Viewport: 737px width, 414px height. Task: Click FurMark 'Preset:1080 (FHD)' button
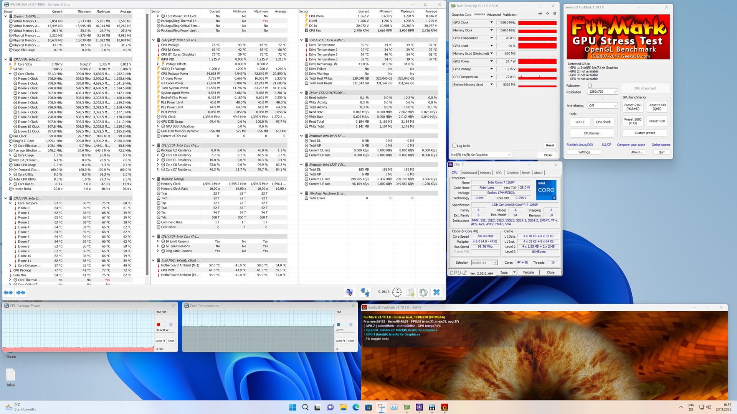click(633, 122)
